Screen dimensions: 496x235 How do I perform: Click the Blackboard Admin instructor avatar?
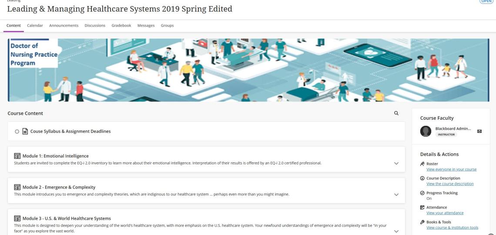point(426,131)
